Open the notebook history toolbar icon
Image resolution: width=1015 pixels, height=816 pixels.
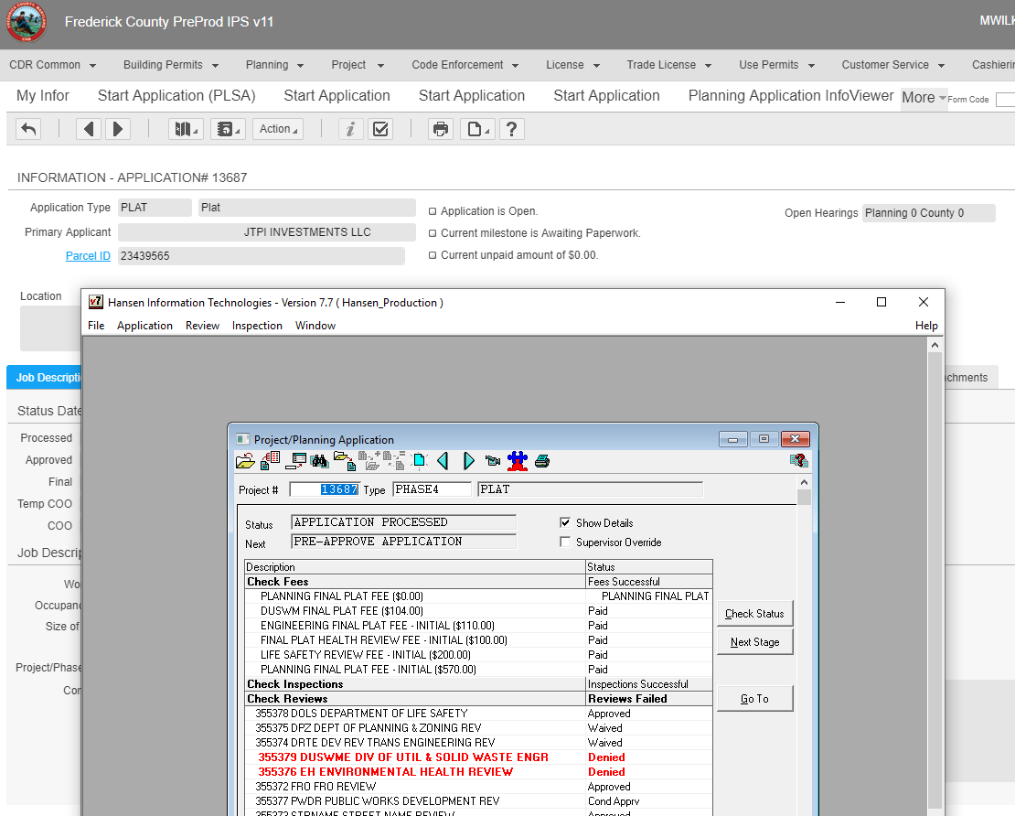click(x=228, y=129)
